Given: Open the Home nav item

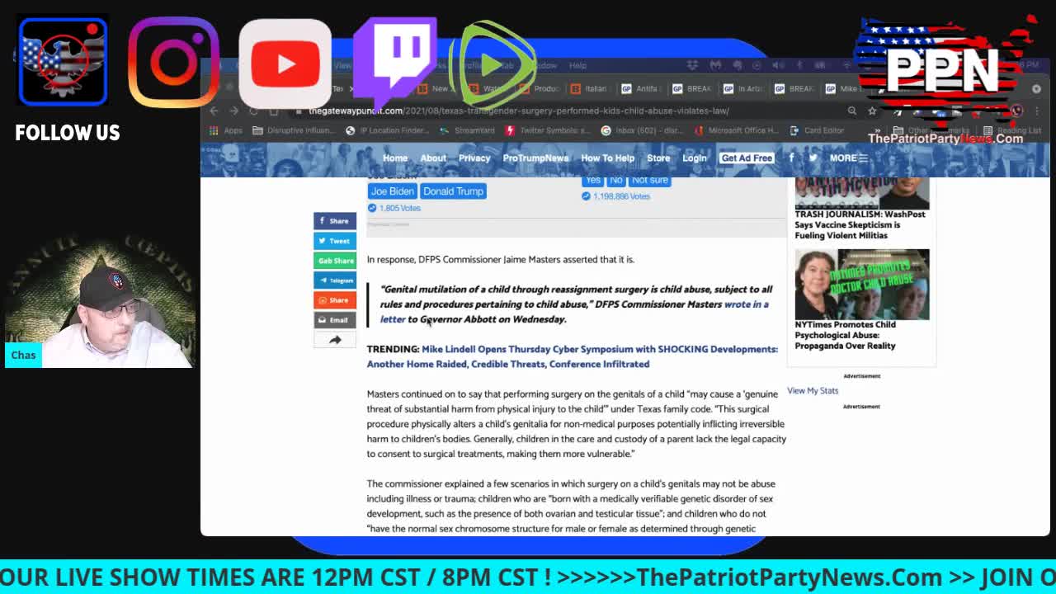Looking at the screenshot, I should click(395, 158).
